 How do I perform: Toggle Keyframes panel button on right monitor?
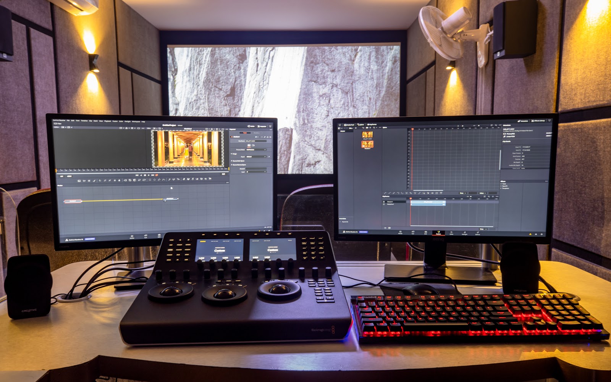click(x=372, y=125)
